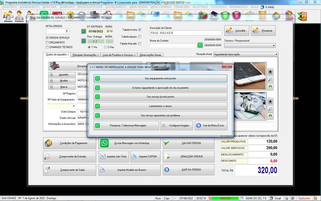Zoom the cracked phone photo with magnifier
Image resolution: width=321 pixels, height=201 pixels.
(270, 79)
